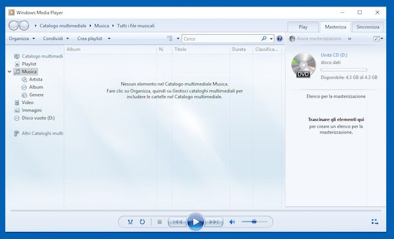Open Immagini library in sidebar
Screen dimensions: 394x239
pos(28,110)
